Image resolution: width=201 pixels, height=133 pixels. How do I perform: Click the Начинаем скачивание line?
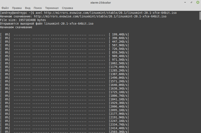point(16,27)
